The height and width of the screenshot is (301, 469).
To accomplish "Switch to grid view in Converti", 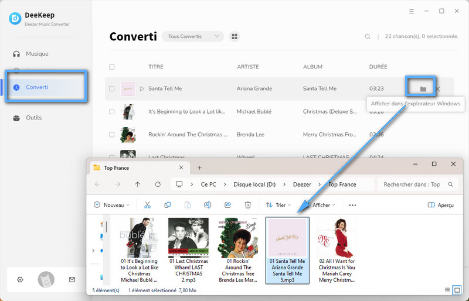I will tap(235, 36).
